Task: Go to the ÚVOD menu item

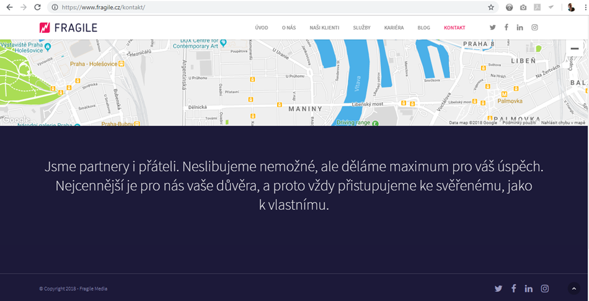Action: 262,28
